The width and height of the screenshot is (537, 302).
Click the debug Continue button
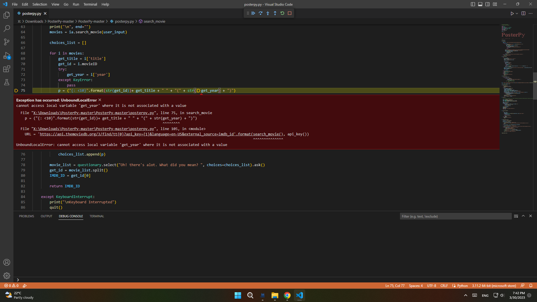pos(253,13)
